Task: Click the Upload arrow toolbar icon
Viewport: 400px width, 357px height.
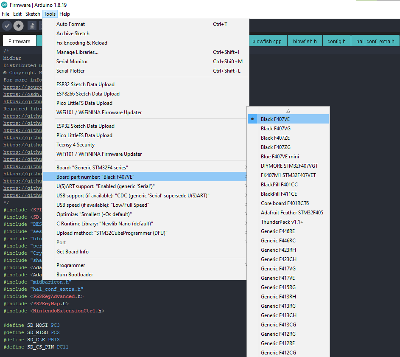Action: [x=18, y=26]
